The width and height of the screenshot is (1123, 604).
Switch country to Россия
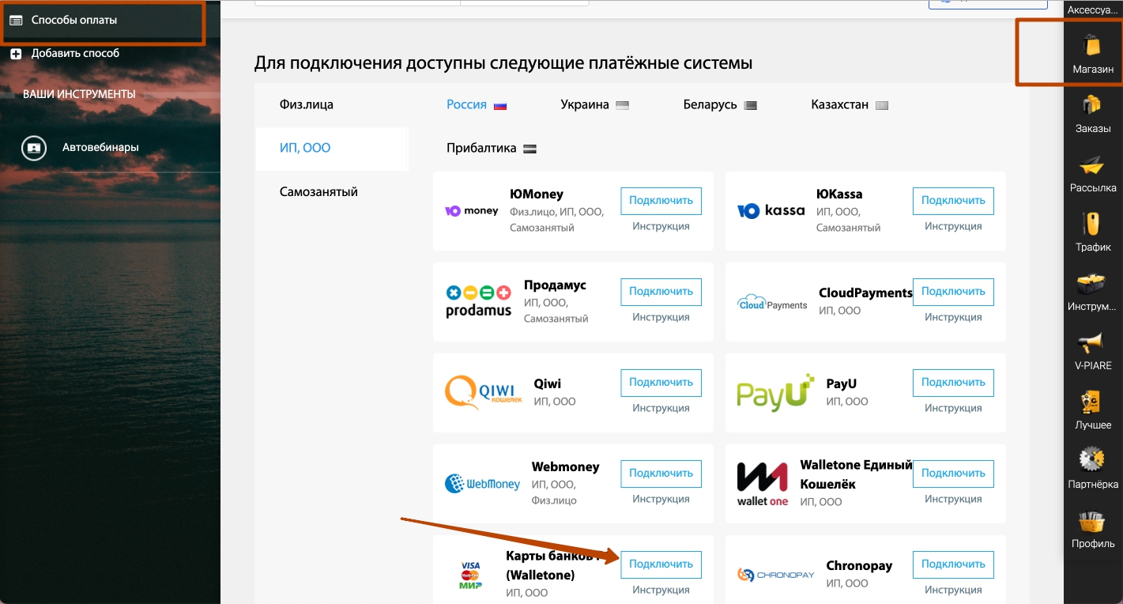pyautogui.click(x=477, y=104)
